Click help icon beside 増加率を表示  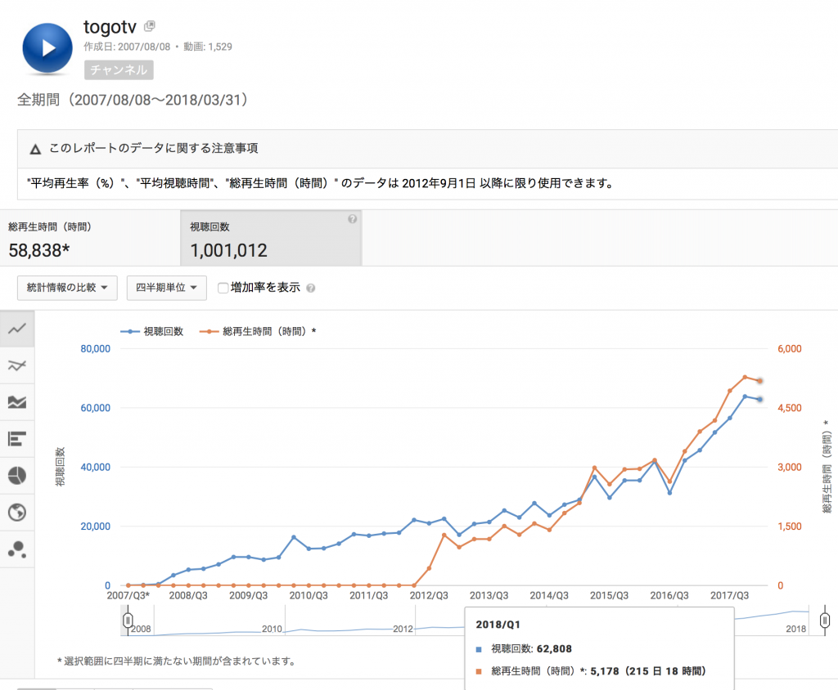tap(311, 289)
